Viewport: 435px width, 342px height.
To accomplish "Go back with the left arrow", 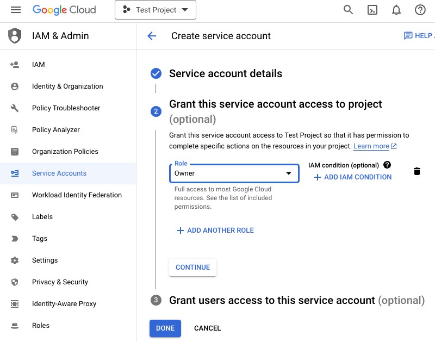I will tap(152, 36).
